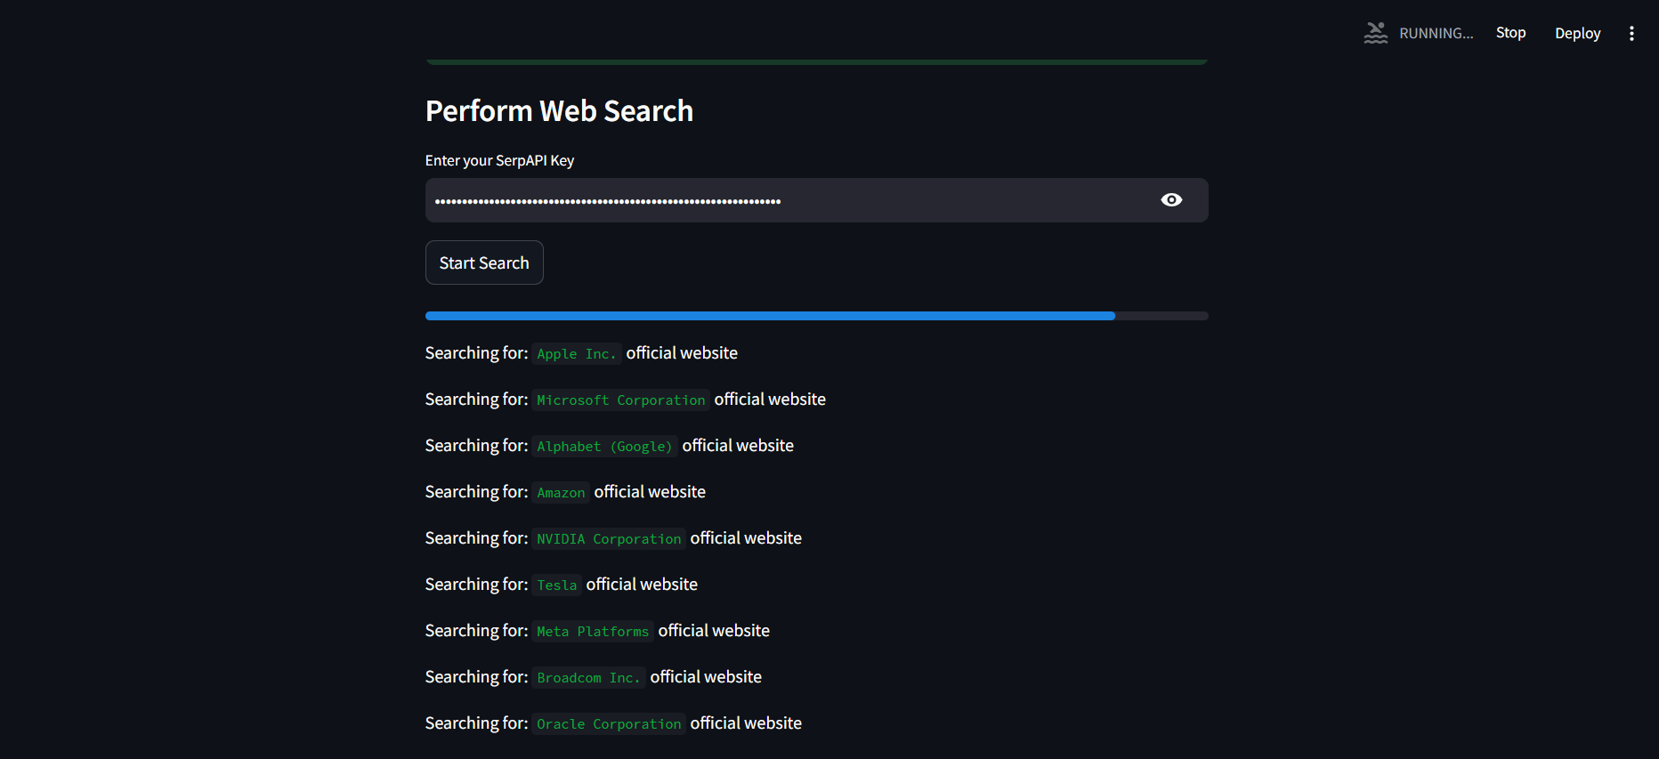This screenshot has height=759, width=1659.
Task: Click the 'Enter your SerpAPI Key' label
Action: (x=499, y=160)
